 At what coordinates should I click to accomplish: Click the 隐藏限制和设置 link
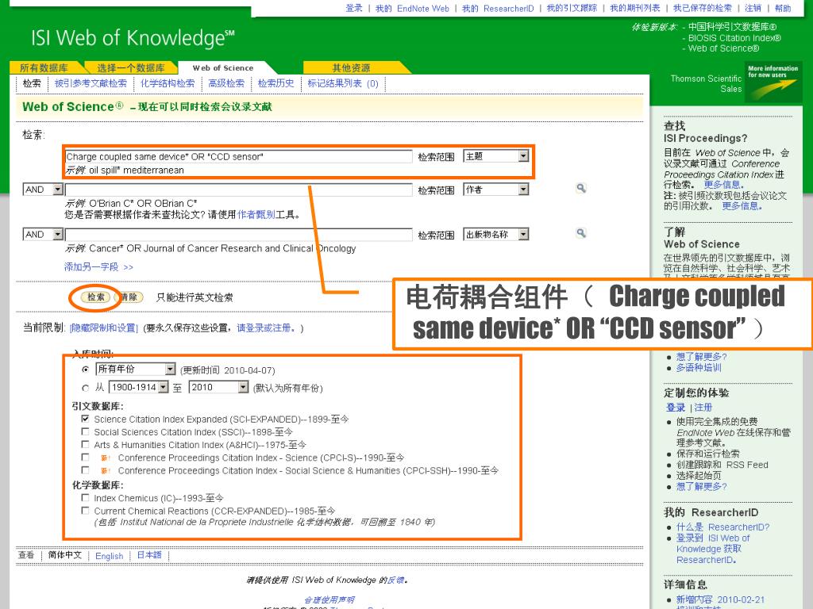pyautogui.click(x=104, y=327)
